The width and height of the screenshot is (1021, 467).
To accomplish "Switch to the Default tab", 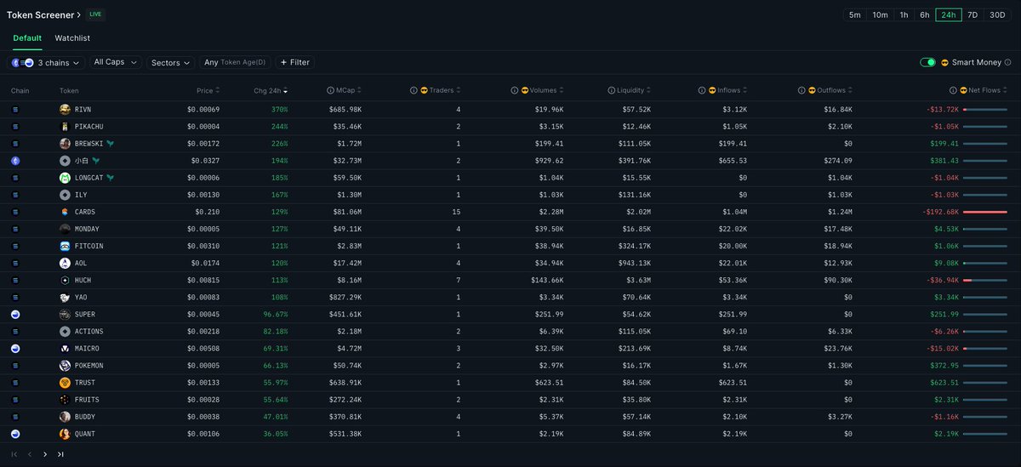I will 27,38.
